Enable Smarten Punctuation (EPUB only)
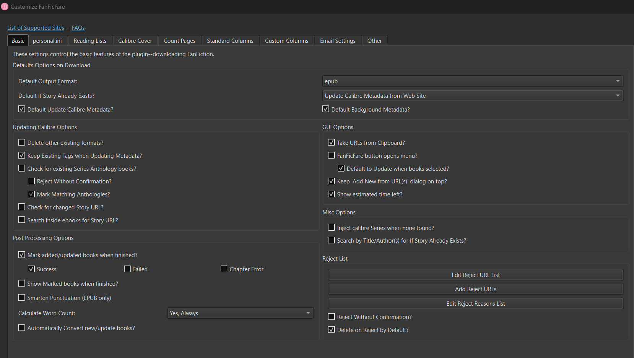The height and width of the screenshot is (358, 634). tap(22, 298)
